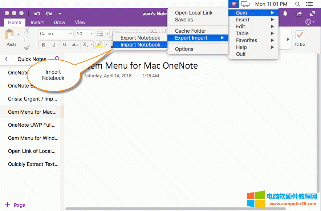Click the Undo arrow in title bar
Image resolution: width=321 pixels, height=211 pixels.
pos(37,13)
